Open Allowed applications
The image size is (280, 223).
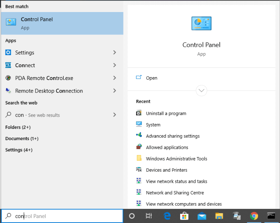(x=167, y=148)
